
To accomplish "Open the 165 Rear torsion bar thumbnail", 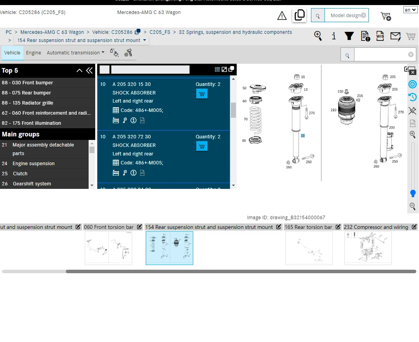I will 309,248.
